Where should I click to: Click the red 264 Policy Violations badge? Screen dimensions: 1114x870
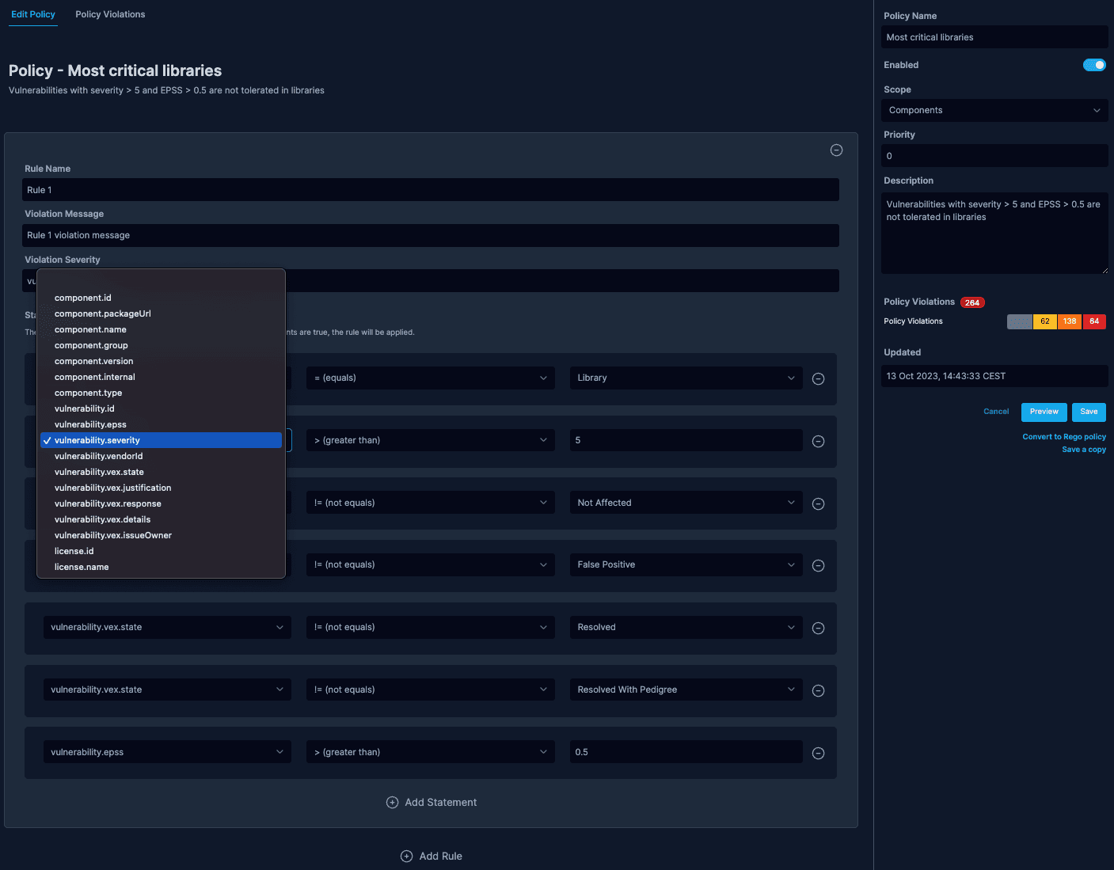coord(972,302)
